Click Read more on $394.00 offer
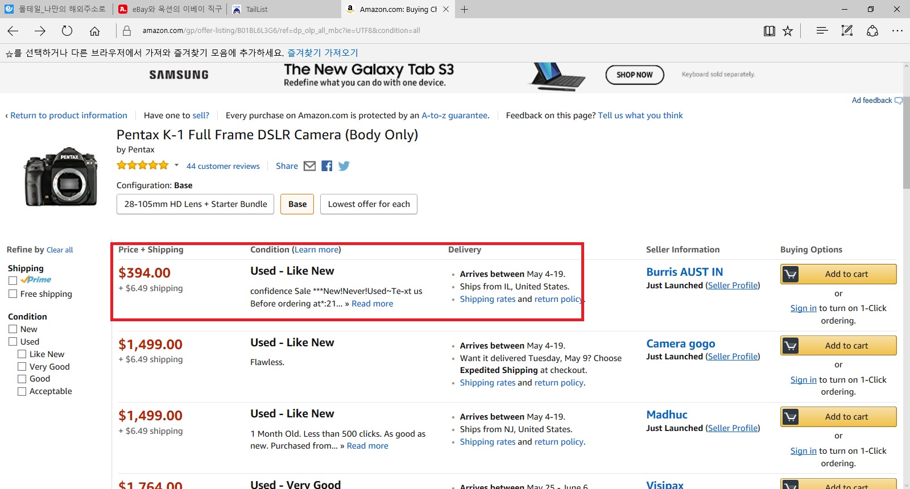This screenshot has height=489, width=910. (373, 304)
